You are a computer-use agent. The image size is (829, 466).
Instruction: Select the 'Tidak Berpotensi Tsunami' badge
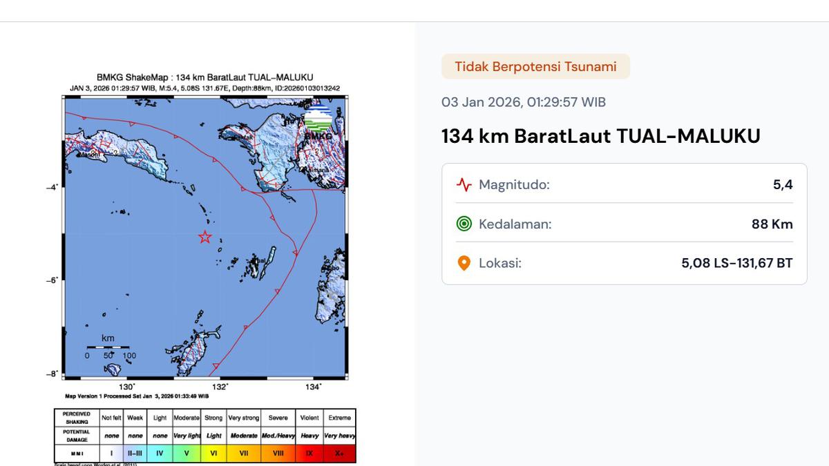(535, 67)
